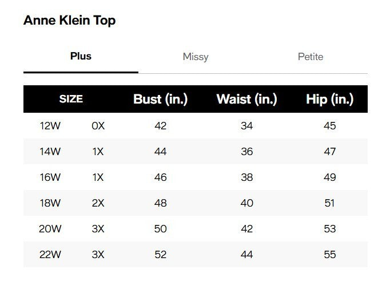Click the Hip (in.) column header
The height and width of the screenshot is (281, 390).
coord(329,99)
